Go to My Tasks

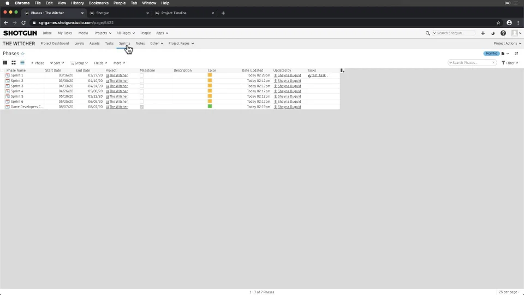point(65,33)
